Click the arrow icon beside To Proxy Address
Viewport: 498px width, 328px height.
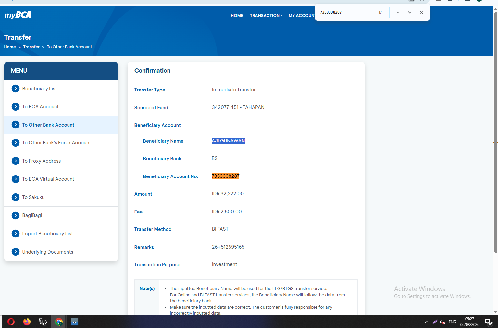click(15, 161)
